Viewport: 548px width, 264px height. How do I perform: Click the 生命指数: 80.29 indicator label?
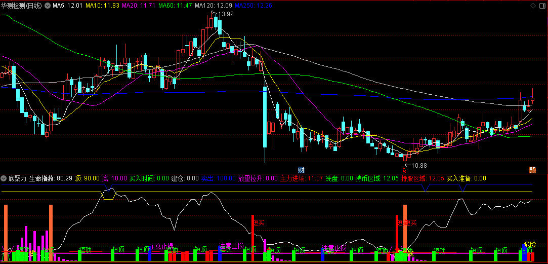[51, 178]
